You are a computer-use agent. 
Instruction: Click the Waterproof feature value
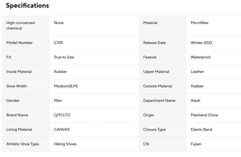pos(201,57)
